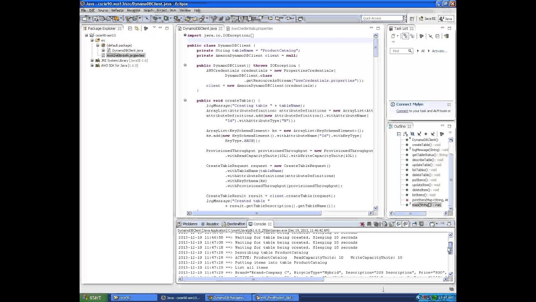The width and height of the screenshot is (536, 302).
Task: Click the Run (green play) toolbar button
Action: click(166, 18)
